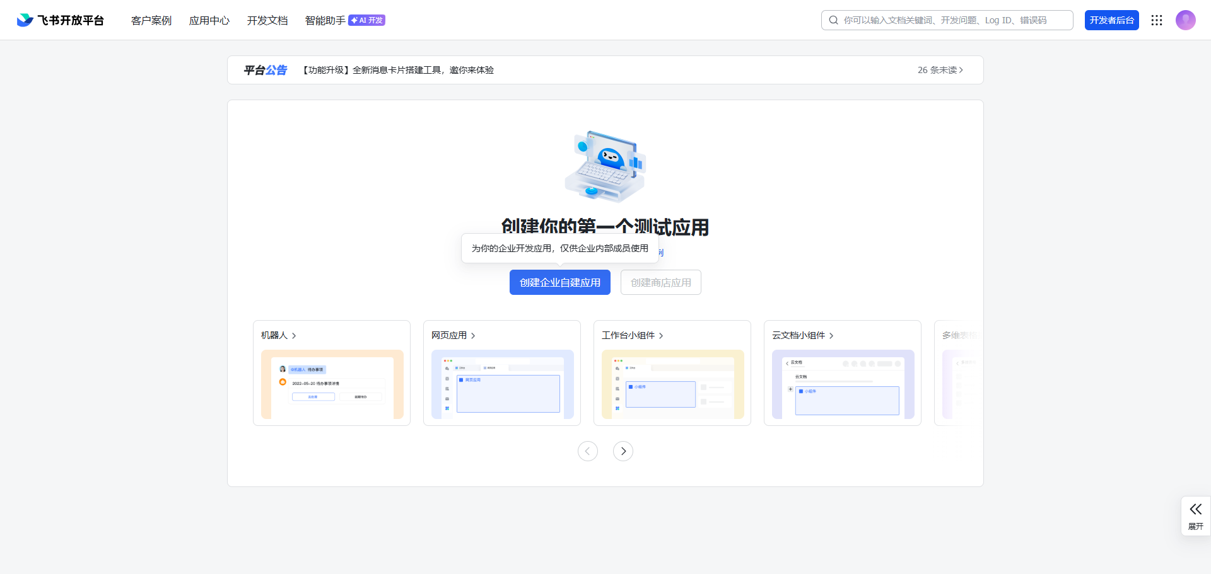The image size is (1211, 574).
Task: Click the magnifier icon in the search bar
Action: [x=833, y=20]
